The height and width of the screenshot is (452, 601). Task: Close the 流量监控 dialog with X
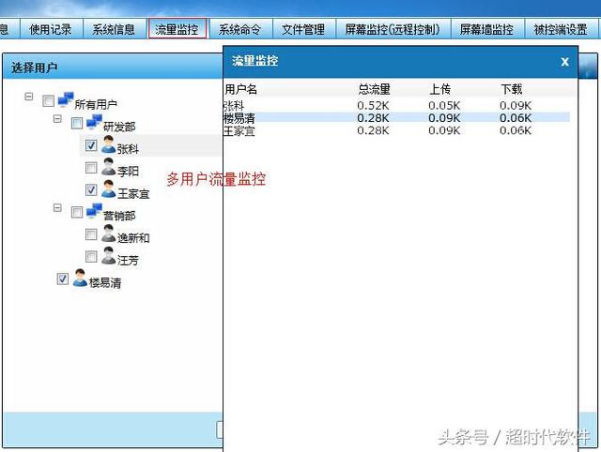pyautogui.click(x=564, y=61)
